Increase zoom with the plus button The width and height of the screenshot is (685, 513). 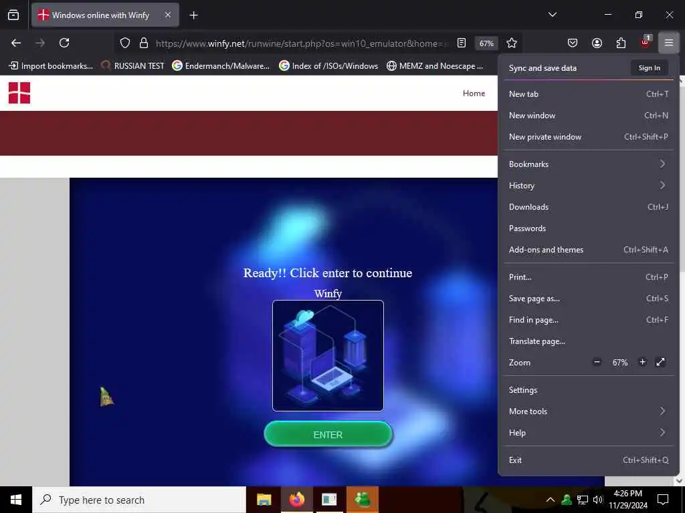[642, 362]
